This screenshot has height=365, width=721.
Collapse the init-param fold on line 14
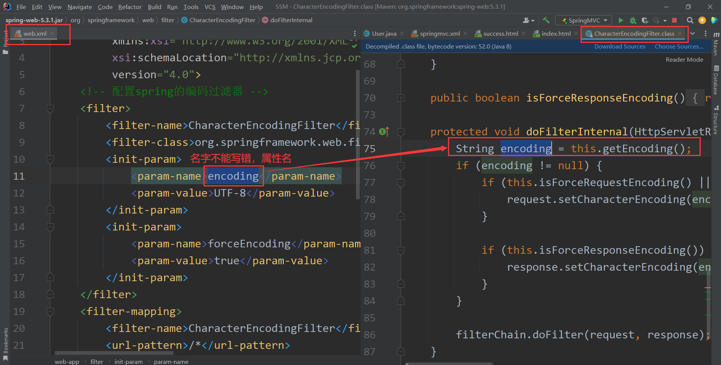pos(50,227)
